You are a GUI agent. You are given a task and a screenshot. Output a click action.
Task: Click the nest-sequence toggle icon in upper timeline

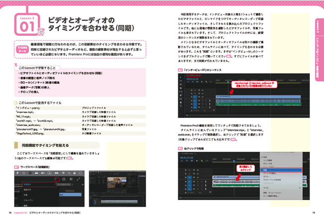point(188,82)
